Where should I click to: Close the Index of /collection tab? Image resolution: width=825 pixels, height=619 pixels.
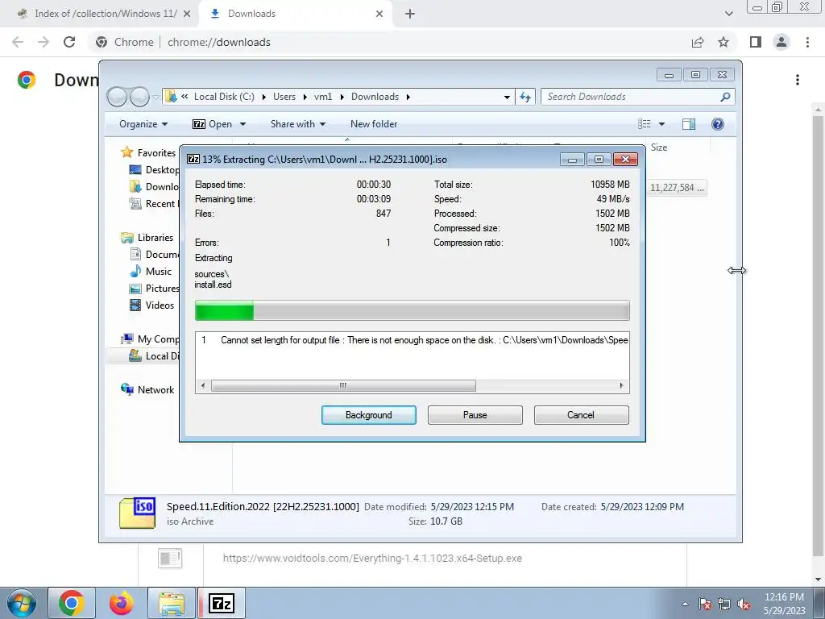tap(187, 15)
